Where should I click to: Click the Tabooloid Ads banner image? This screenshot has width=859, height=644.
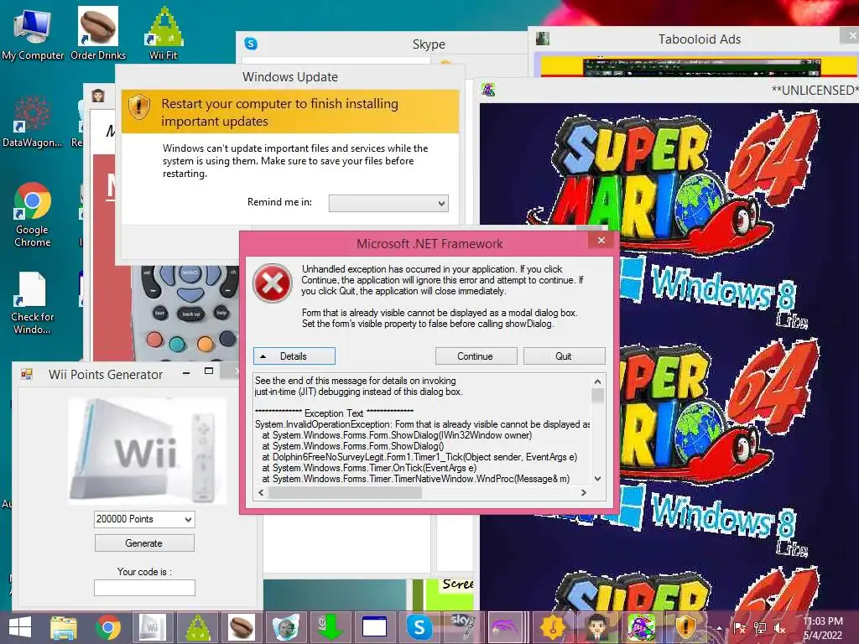coord(700,66)
